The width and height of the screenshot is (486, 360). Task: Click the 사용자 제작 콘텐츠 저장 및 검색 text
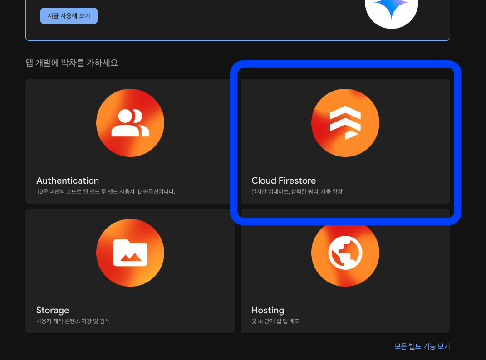[73, 321]
